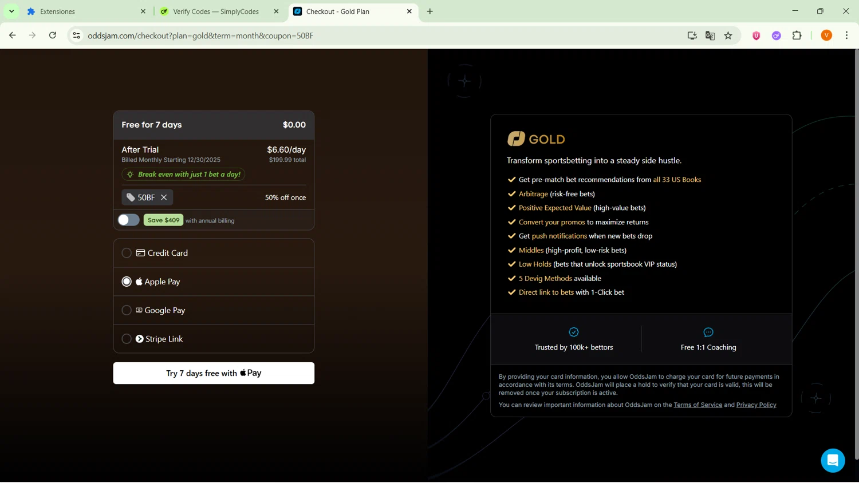Close the Verify Codes tab
This screenshot has width=859, height=483.
click(x=276, y=11)
